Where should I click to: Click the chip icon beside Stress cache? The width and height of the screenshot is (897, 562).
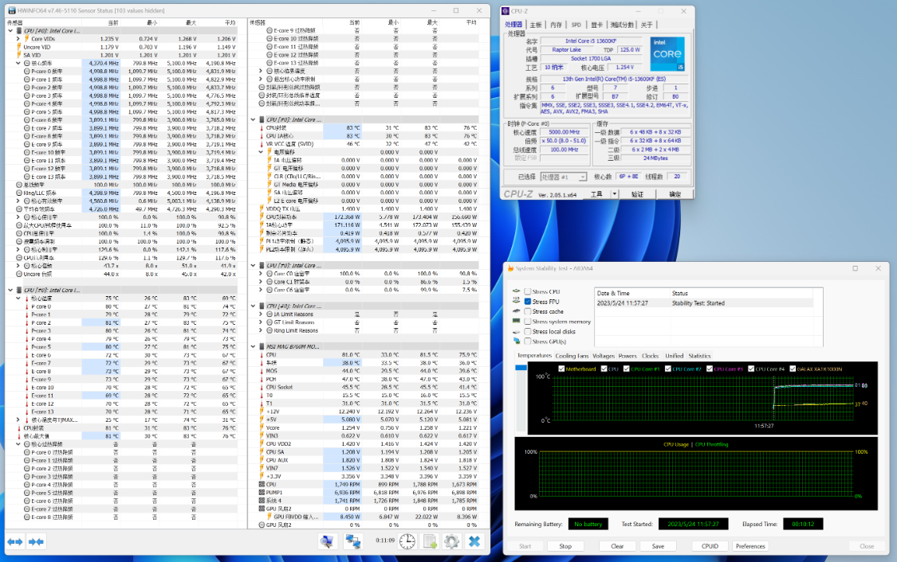coord(517,311)
